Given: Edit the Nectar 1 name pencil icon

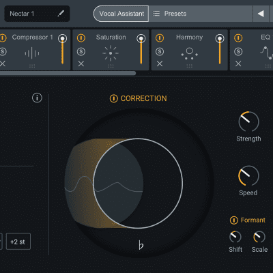Looking at the screenshot, I should [61, 14].
